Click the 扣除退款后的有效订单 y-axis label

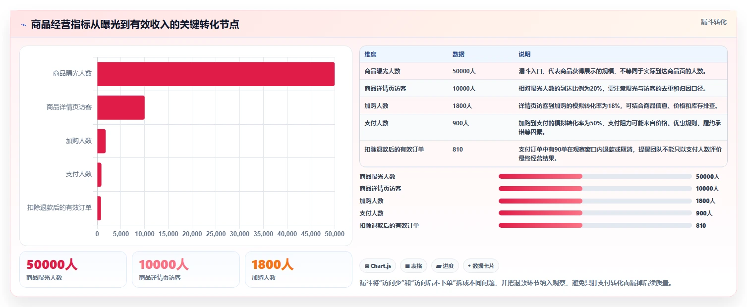[x=59, y=208]
